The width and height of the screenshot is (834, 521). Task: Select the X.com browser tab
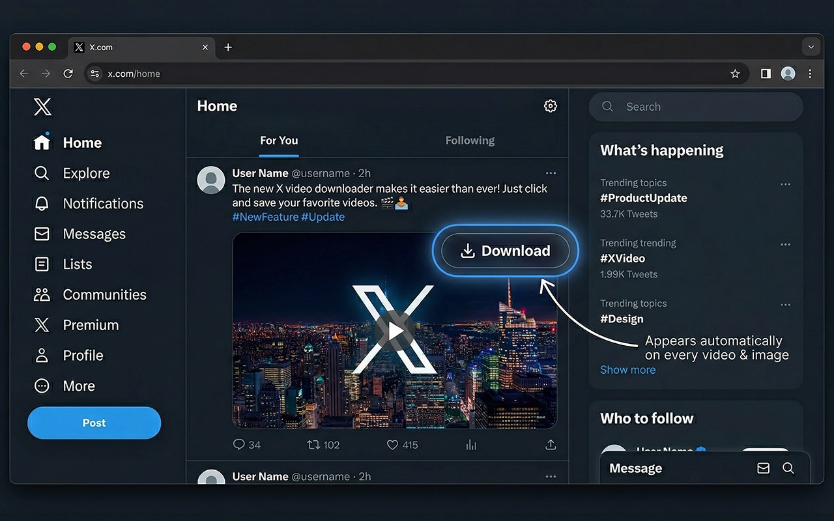click(x=141, y=47)
